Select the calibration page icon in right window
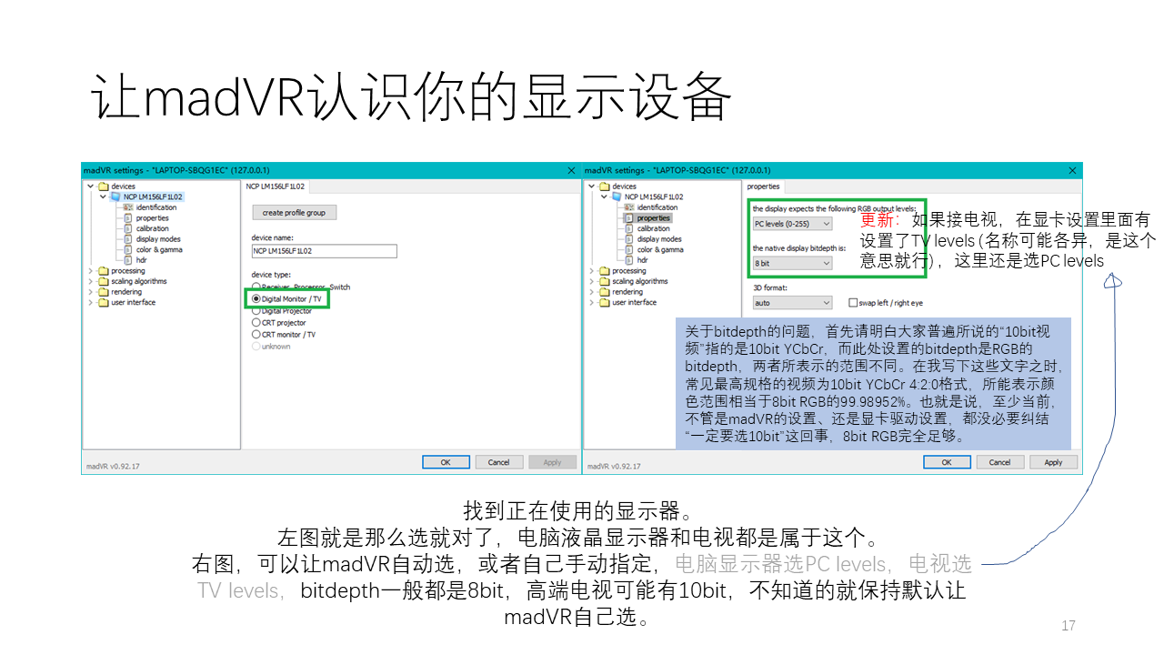Viewport: 1164px width, 655px height. [629, 228]
